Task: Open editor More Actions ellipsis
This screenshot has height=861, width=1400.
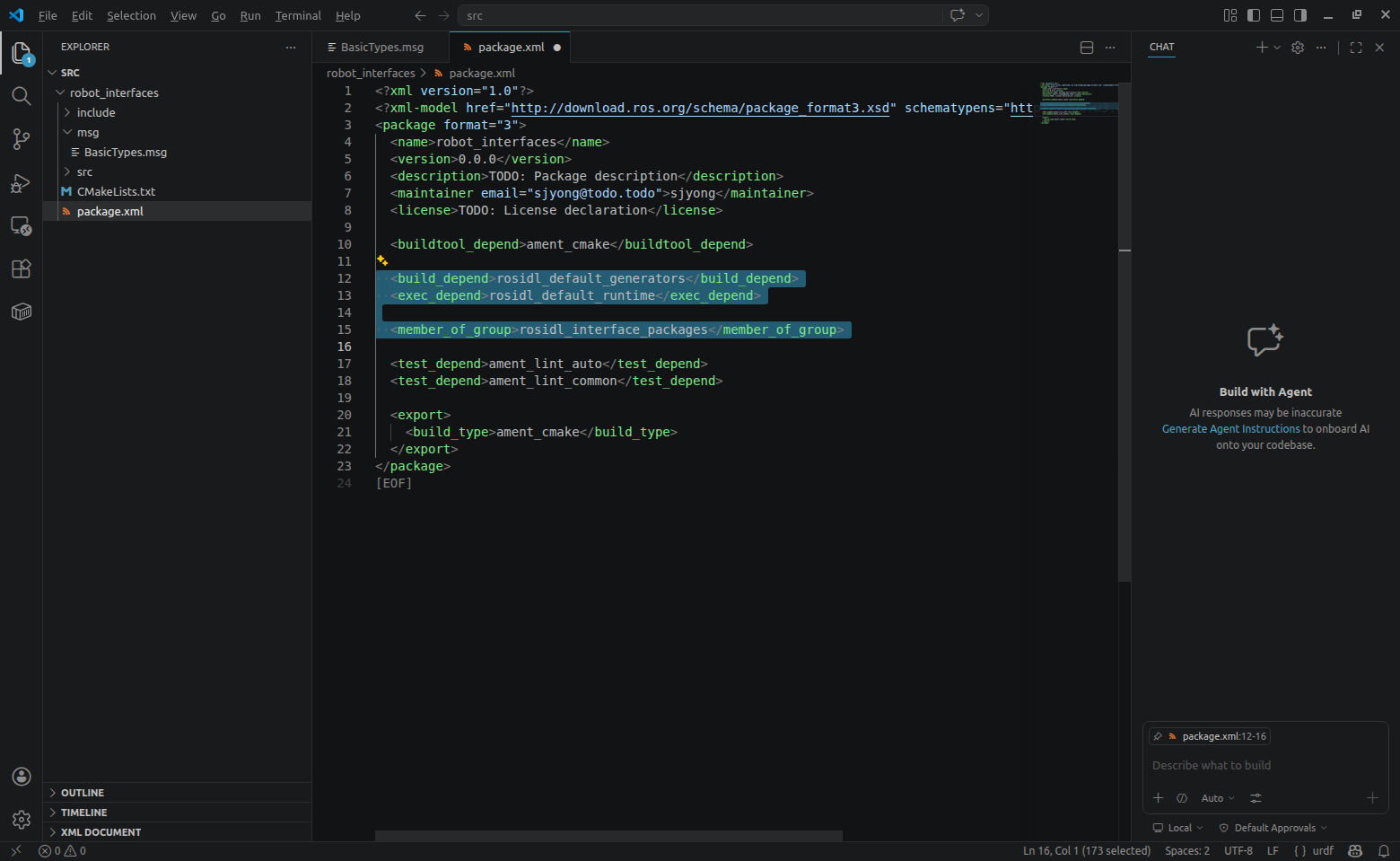Action: click(x=1110, y=48)
